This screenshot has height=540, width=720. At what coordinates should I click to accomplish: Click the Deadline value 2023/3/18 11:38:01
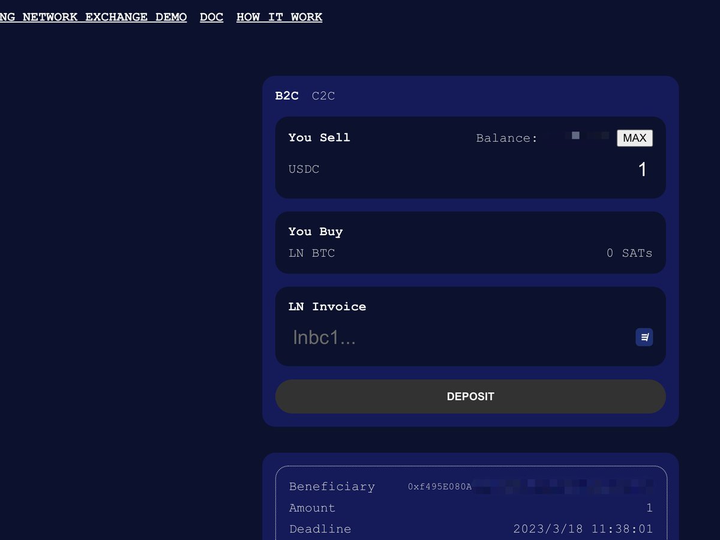tap(583, 529)
